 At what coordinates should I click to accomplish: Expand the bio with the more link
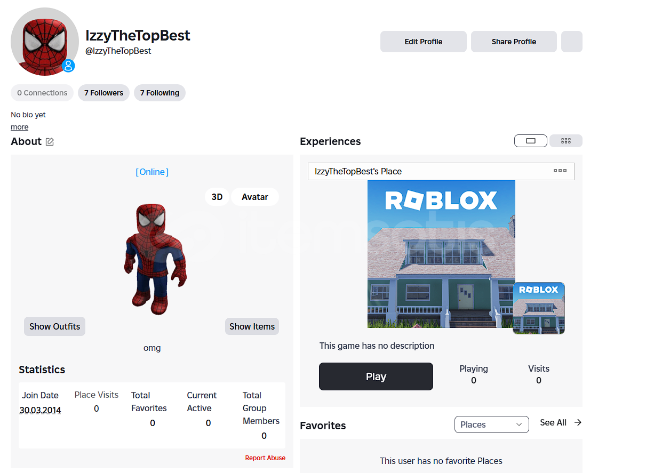(20, 127)
